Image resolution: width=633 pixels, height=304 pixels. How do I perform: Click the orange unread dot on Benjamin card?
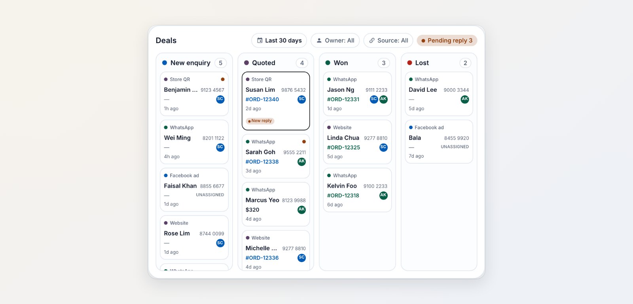[223, 79]
